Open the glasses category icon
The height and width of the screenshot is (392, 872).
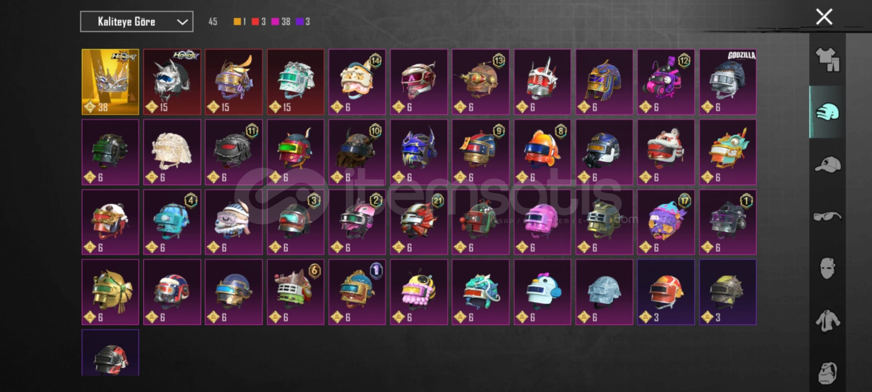[x=827, y=217]
